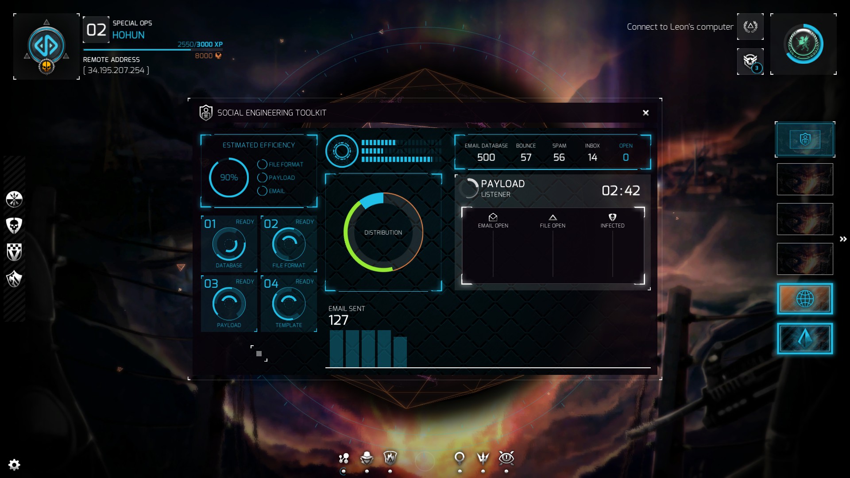Toggle the Email efficiency radio

pyautogui.click(x=262, y=191)
